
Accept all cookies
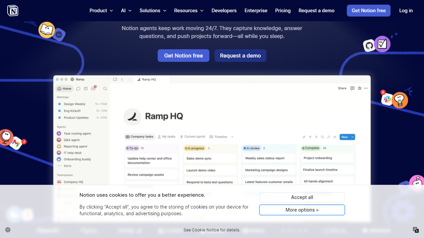[302, 197]
